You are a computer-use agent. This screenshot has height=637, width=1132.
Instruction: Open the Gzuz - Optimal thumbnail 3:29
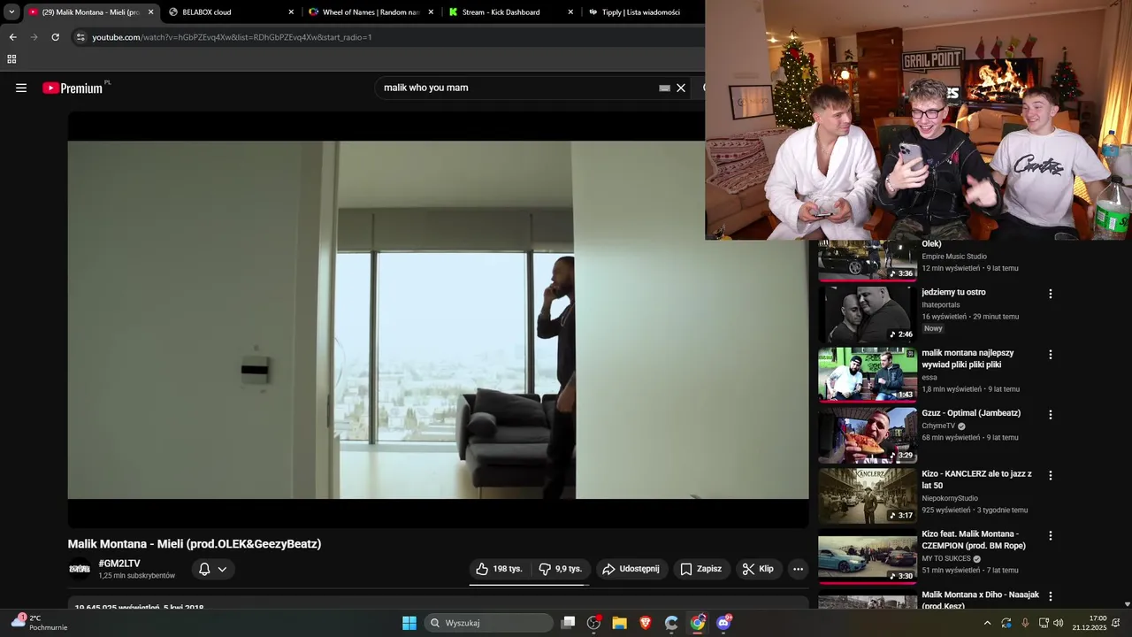[868, 434]
